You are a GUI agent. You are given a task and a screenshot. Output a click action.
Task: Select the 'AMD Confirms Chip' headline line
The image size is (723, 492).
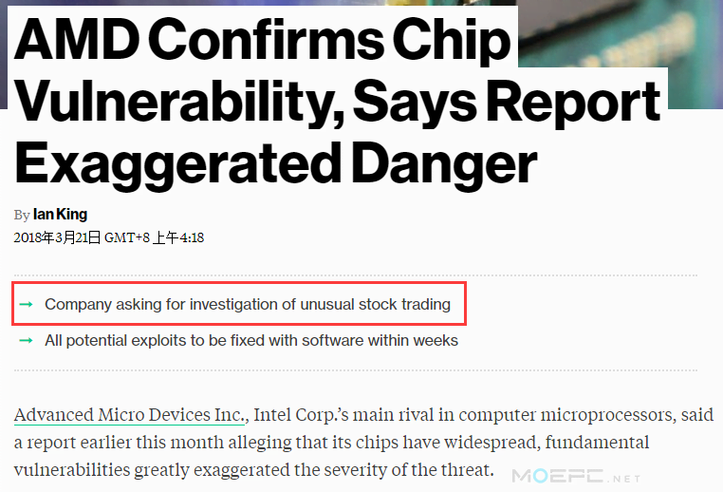click(x=263, y=40)
